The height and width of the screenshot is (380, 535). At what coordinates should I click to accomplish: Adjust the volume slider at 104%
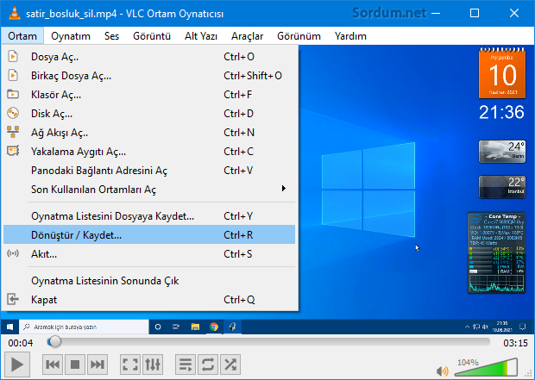486,367
